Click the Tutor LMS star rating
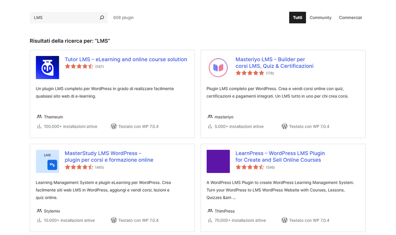The width and height of the screenshot is (396, 235). 79,66
